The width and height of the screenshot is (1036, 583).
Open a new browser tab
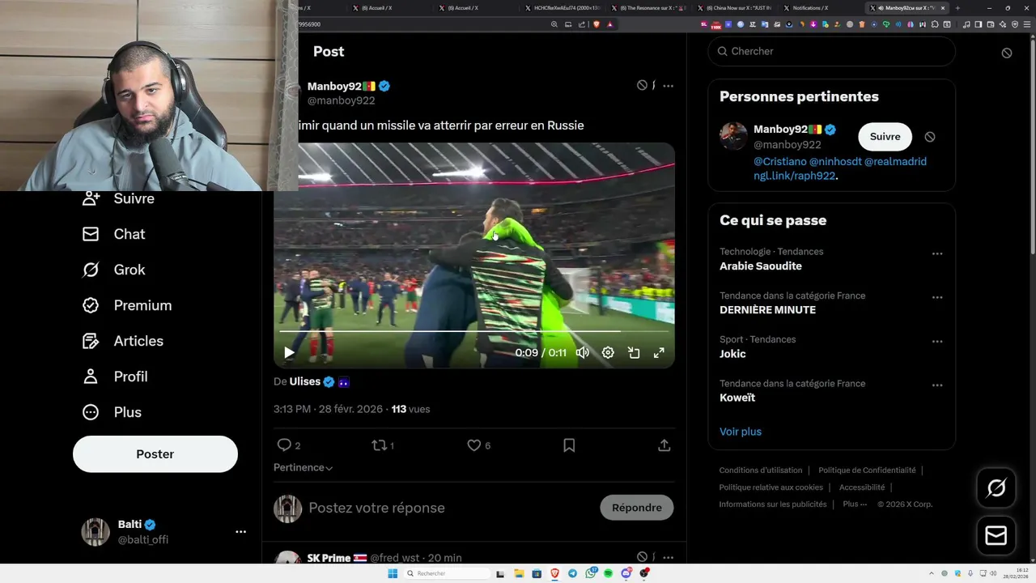(x=957, y=8)
